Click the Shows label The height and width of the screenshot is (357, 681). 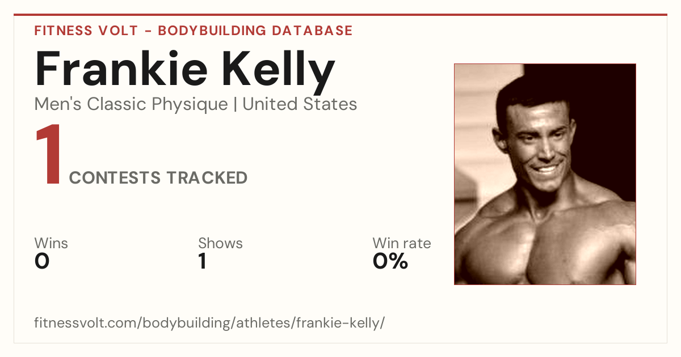(220, 243)
